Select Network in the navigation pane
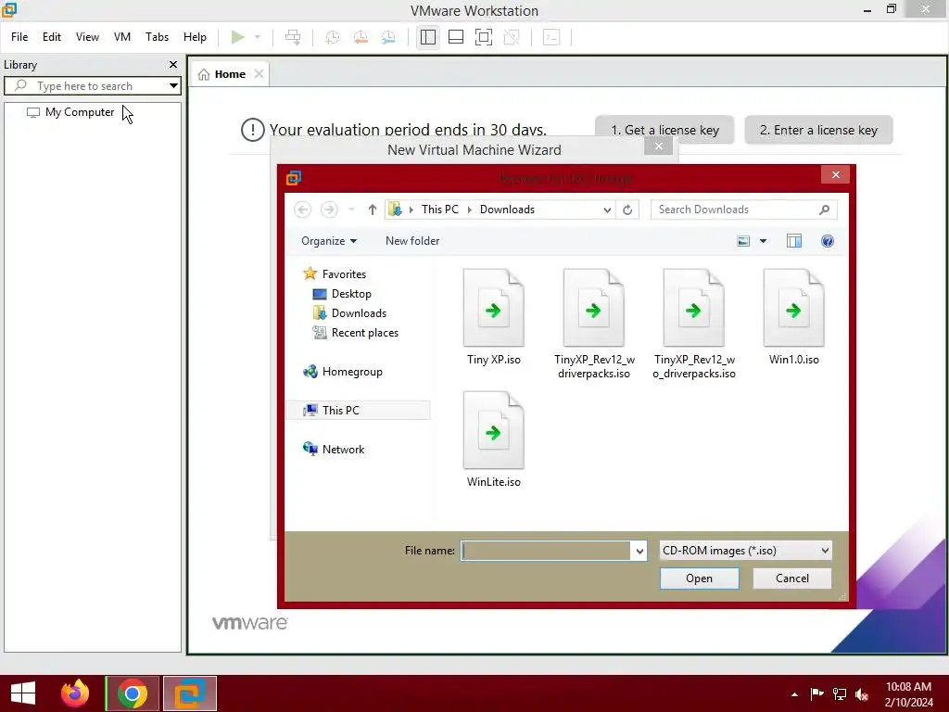Viewport: 949px width, 712px height. click(x=334, y=450)
